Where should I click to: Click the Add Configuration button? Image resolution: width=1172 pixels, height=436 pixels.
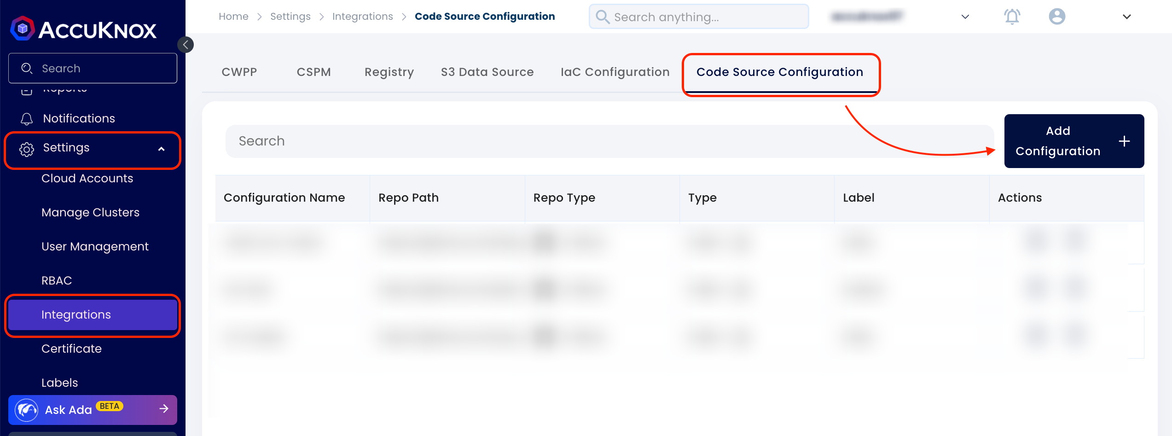[x=1074, y=141]
